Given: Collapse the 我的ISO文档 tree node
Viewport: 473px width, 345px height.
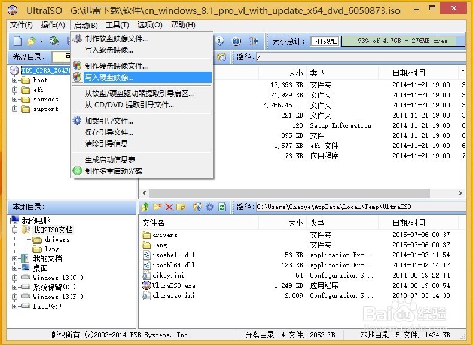Looking at the screenshot, I should tap(14, 230).
